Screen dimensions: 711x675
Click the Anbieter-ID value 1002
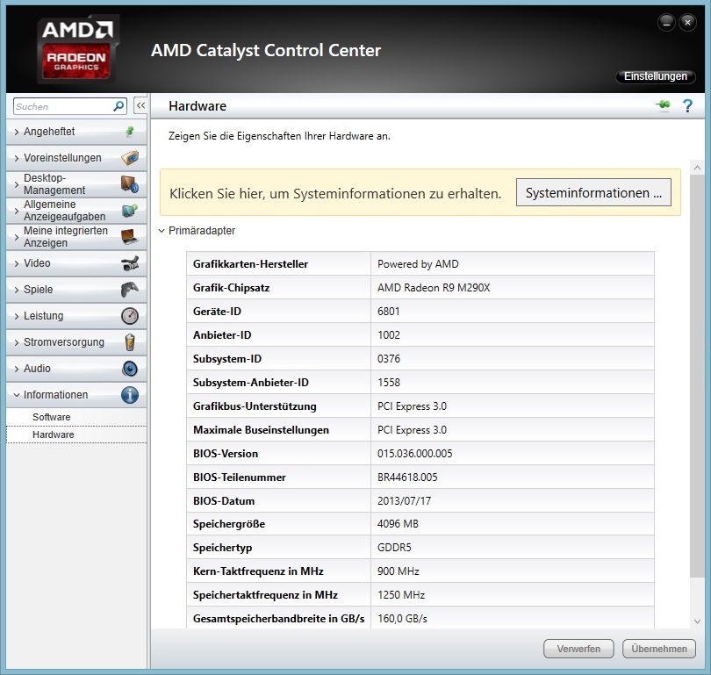pos(389,335)
